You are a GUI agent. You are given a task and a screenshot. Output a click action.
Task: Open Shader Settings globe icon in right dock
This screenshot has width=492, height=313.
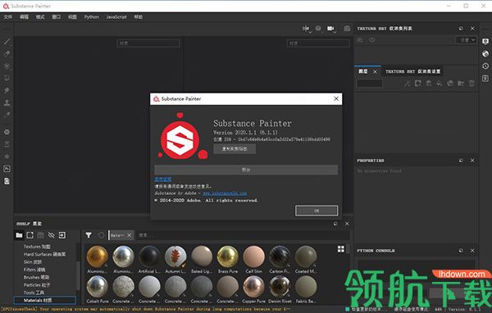tap(485, 53)
